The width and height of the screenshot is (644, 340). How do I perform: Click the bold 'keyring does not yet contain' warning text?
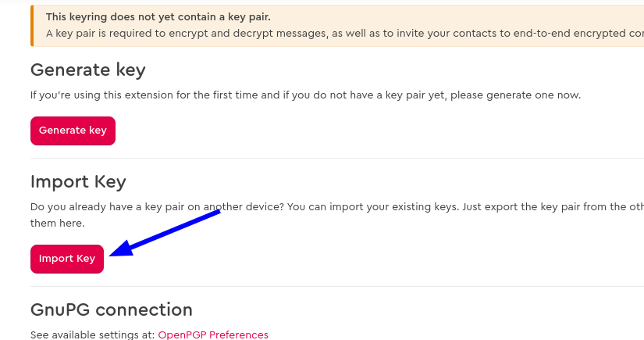coord(158,17)
